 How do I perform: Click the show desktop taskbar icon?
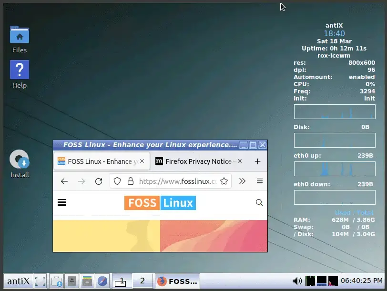click(x=41, y=281)
